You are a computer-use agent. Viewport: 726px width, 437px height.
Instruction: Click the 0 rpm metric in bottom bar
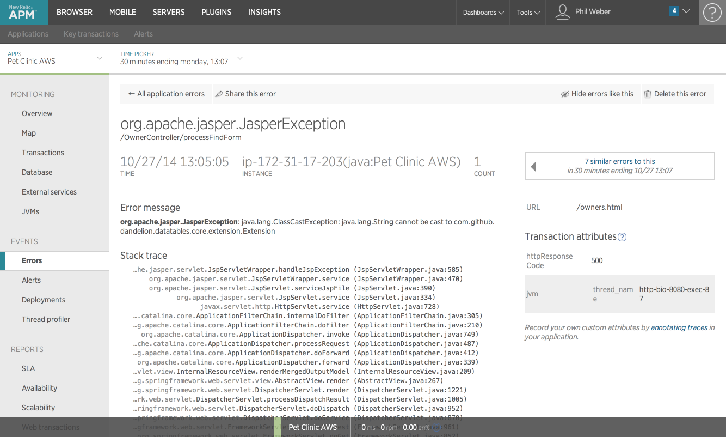389,428
